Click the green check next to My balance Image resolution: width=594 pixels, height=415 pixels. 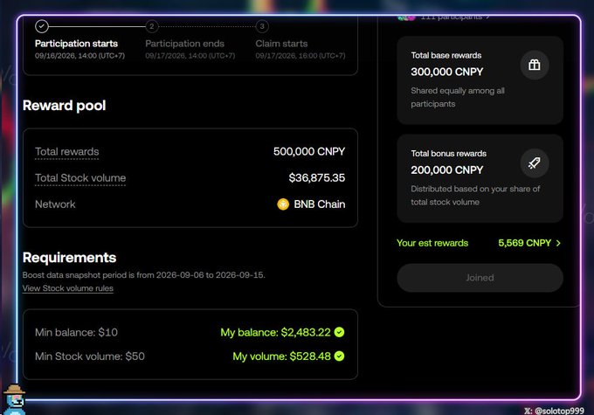pos(340,332)
